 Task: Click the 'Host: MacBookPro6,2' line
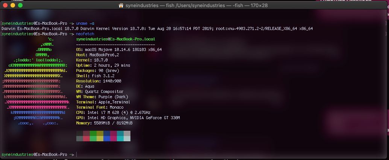pyautogui.click(x=97, y=55)
